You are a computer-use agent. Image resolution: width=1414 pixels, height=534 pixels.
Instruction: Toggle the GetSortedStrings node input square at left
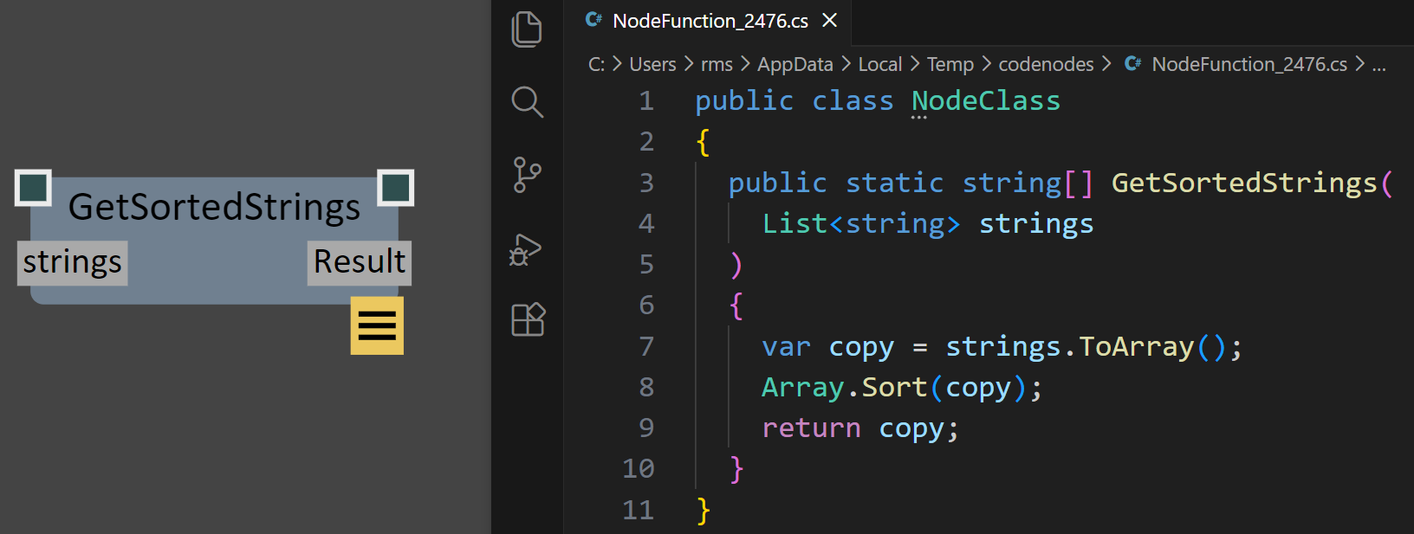33,188
